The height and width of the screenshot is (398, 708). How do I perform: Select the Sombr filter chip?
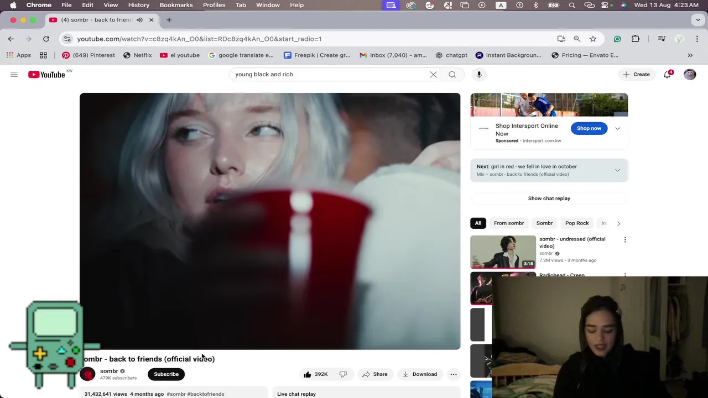544,223
